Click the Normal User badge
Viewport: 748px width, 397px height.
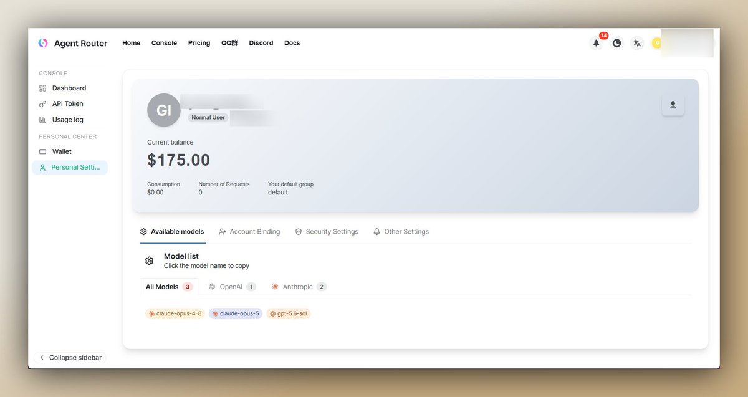(x=208, y=117)
